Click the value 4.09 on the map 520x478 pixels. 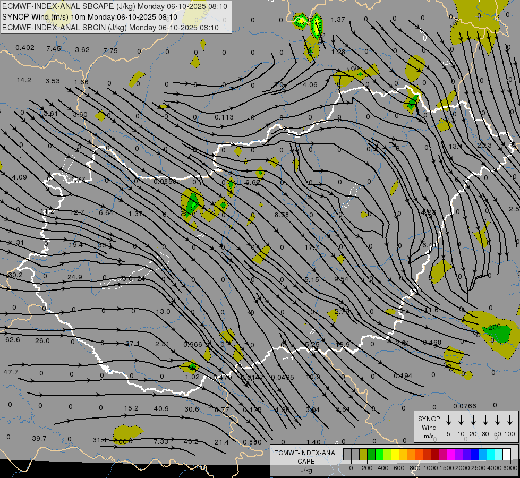(x=19, y=177)
